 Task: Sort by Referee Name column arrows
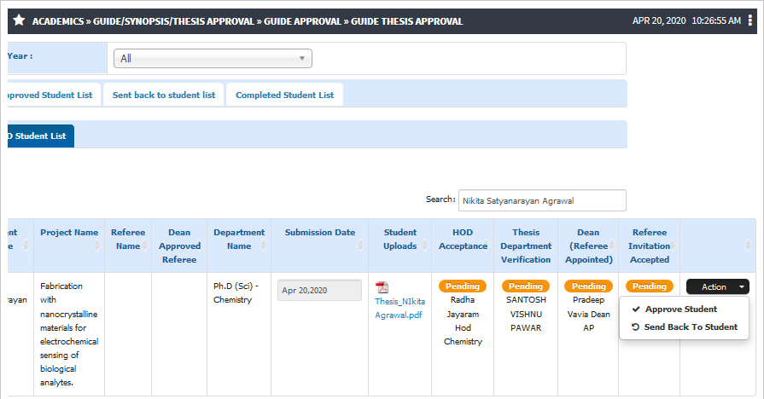click(x=144, y=246)
